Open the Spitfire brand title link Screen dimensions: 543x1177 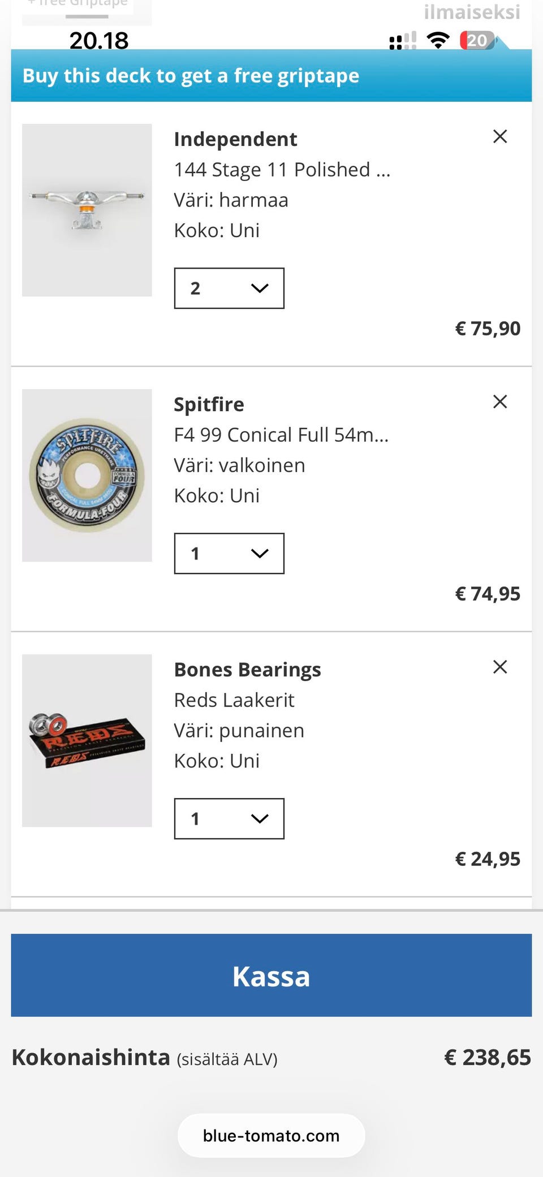pyautogui.click(x=209, y=404)
